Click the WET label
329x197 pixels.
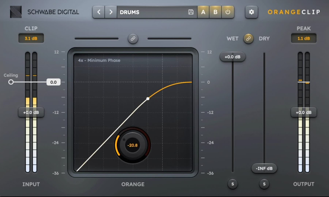tap(232, 39)
